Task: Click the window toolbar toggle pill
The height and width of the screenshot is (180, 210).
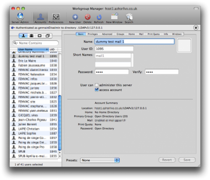Action: [196, 9]
